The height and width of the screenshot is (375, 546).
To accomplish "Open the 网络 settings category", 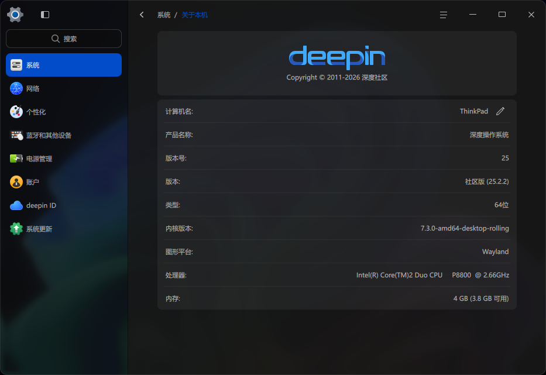I will 64,88.
